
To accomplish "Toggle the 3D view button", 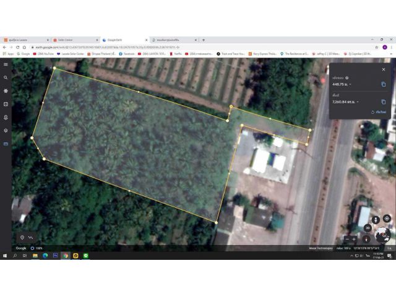I will [368, 228].
